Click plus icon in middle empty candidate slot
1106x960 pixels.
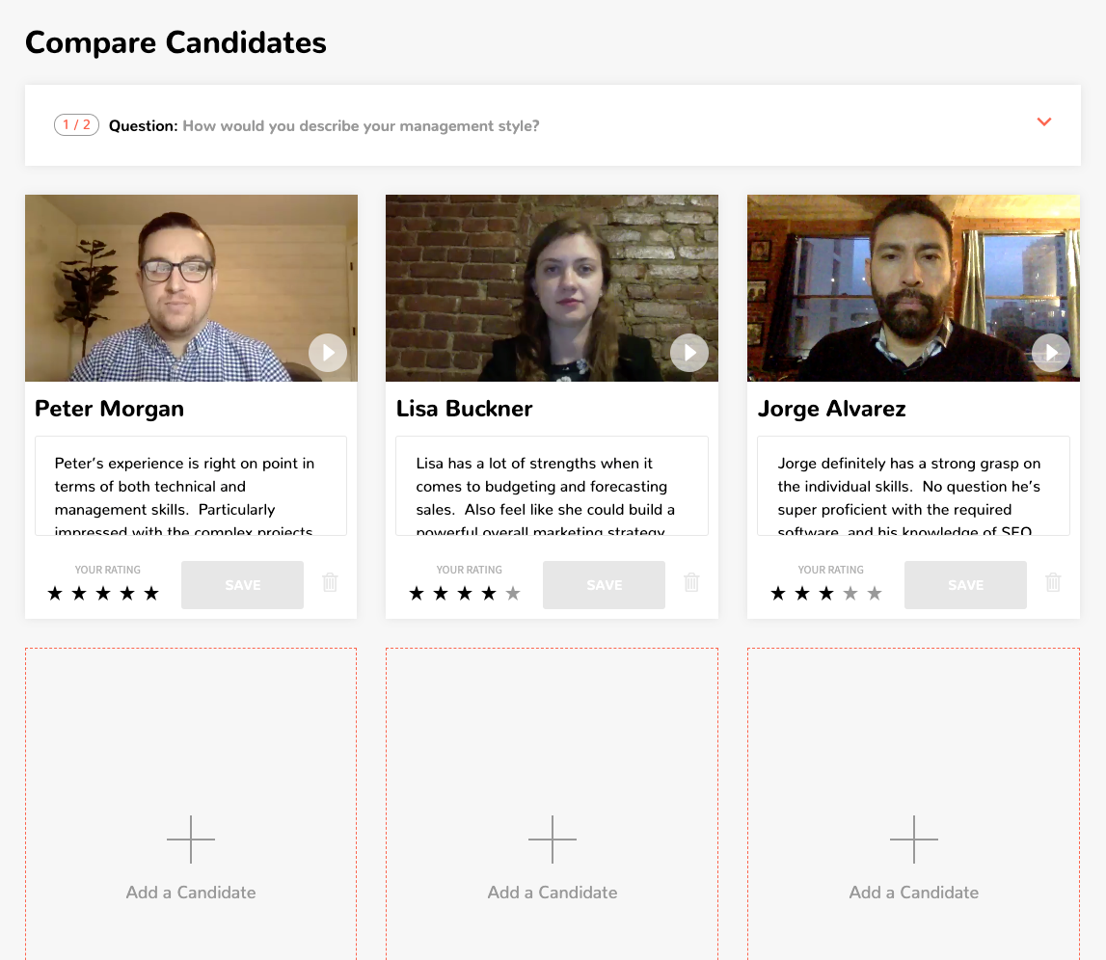point(553,840)
